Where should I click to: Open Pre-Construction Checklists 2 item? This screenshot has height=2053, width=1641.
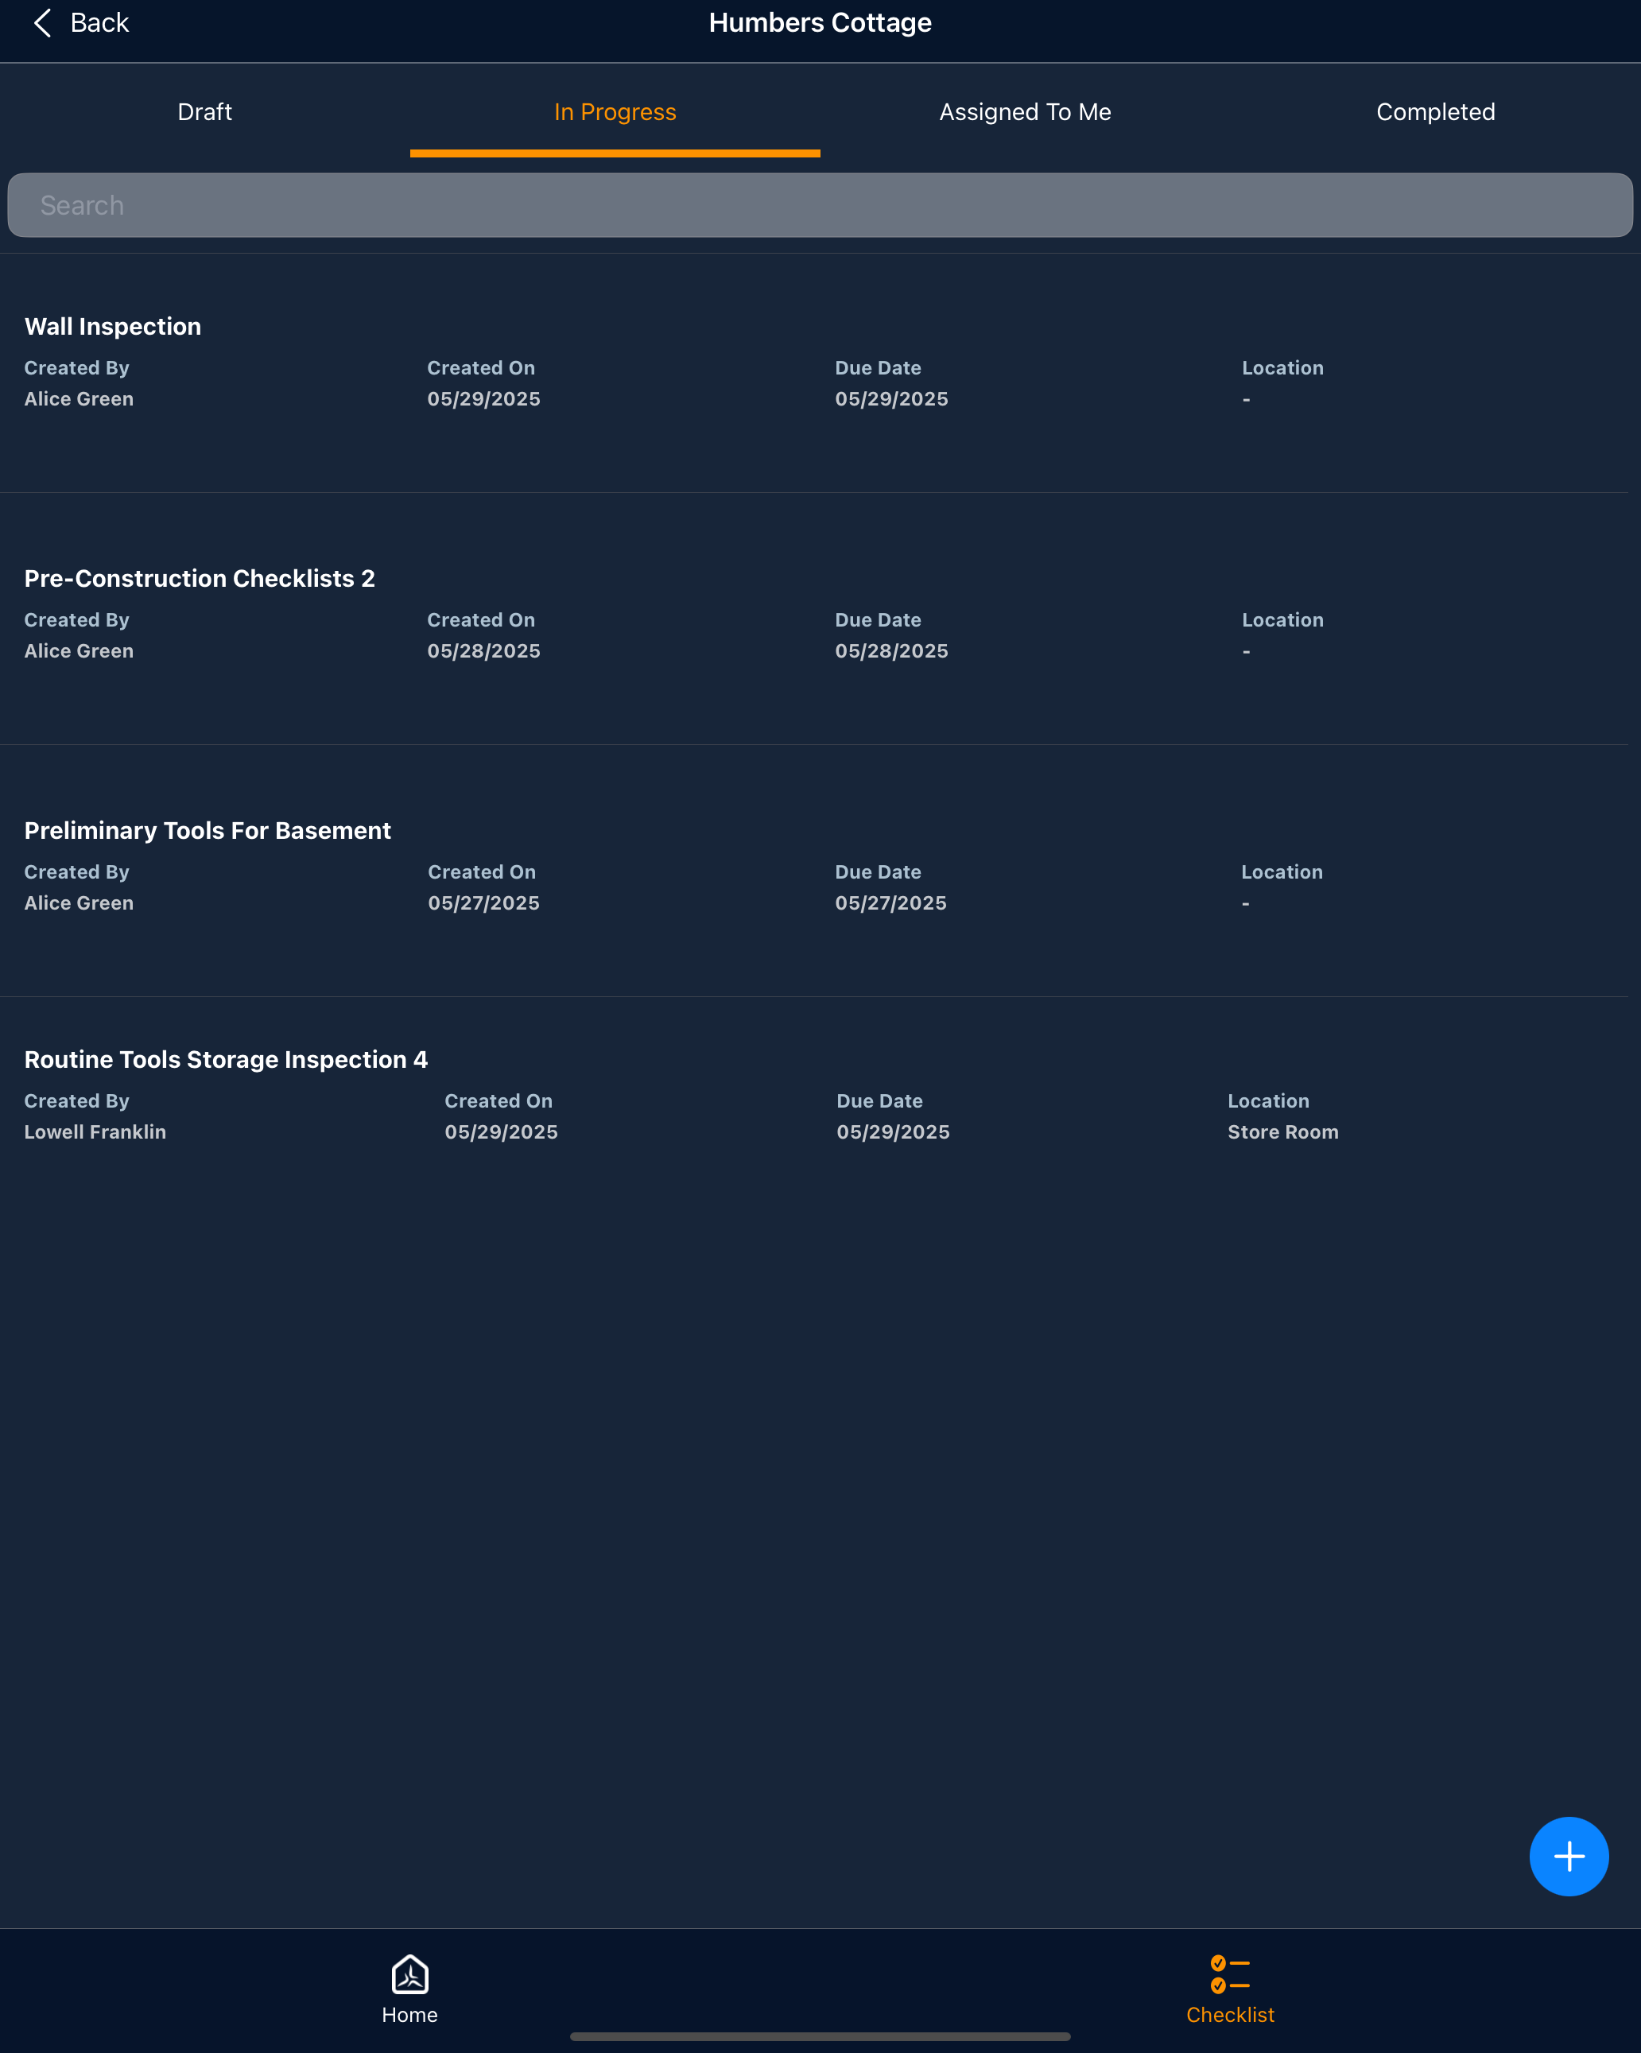tap(199, 579)
